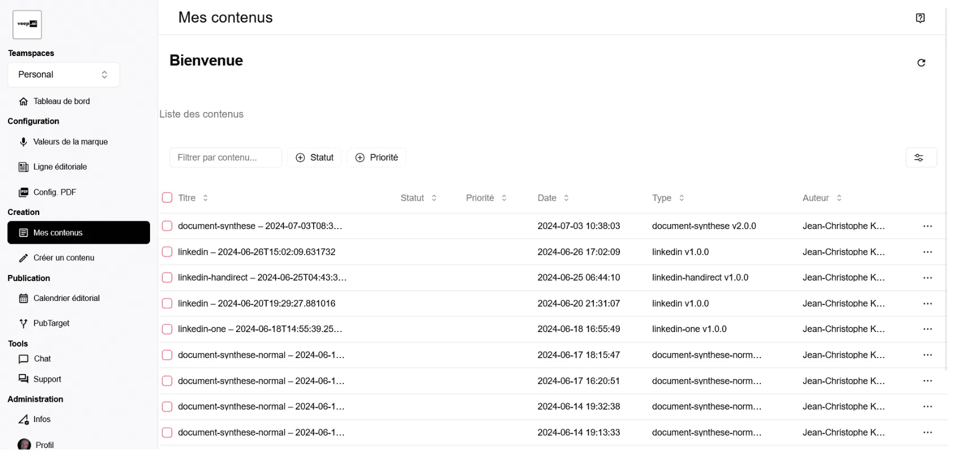
Task: Open actions menu for linkedin 2024-06-26 row
Action: click(x=927, y=252)
